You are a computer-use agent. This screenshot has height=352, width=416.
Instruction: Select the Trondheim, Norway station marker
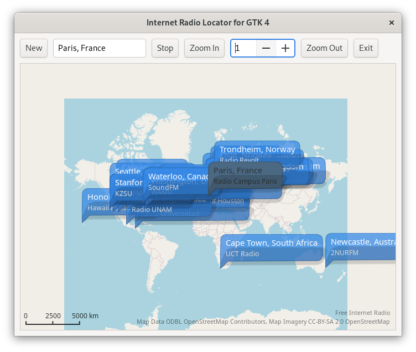click(257, 149)
